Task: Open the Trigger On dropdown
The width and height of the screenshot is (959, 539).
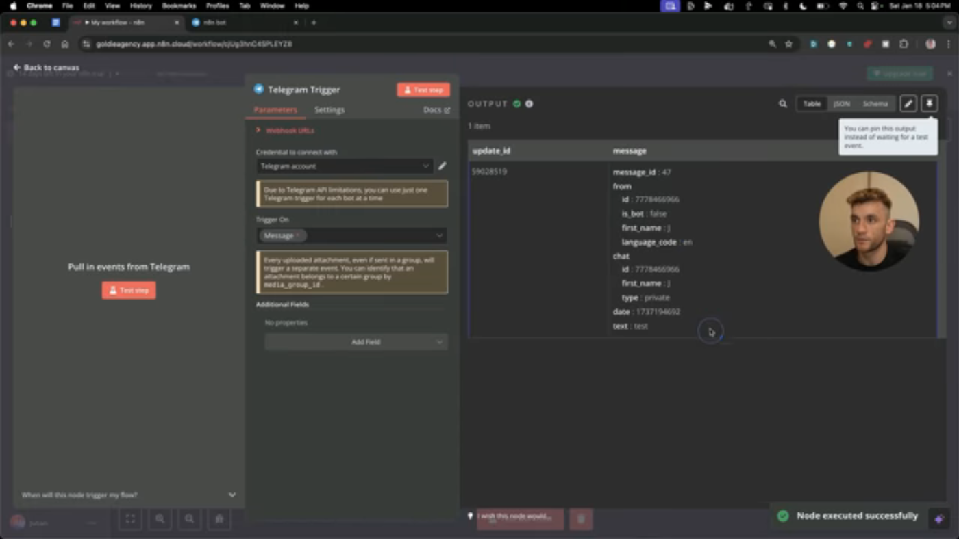Action: click(352, 235)
